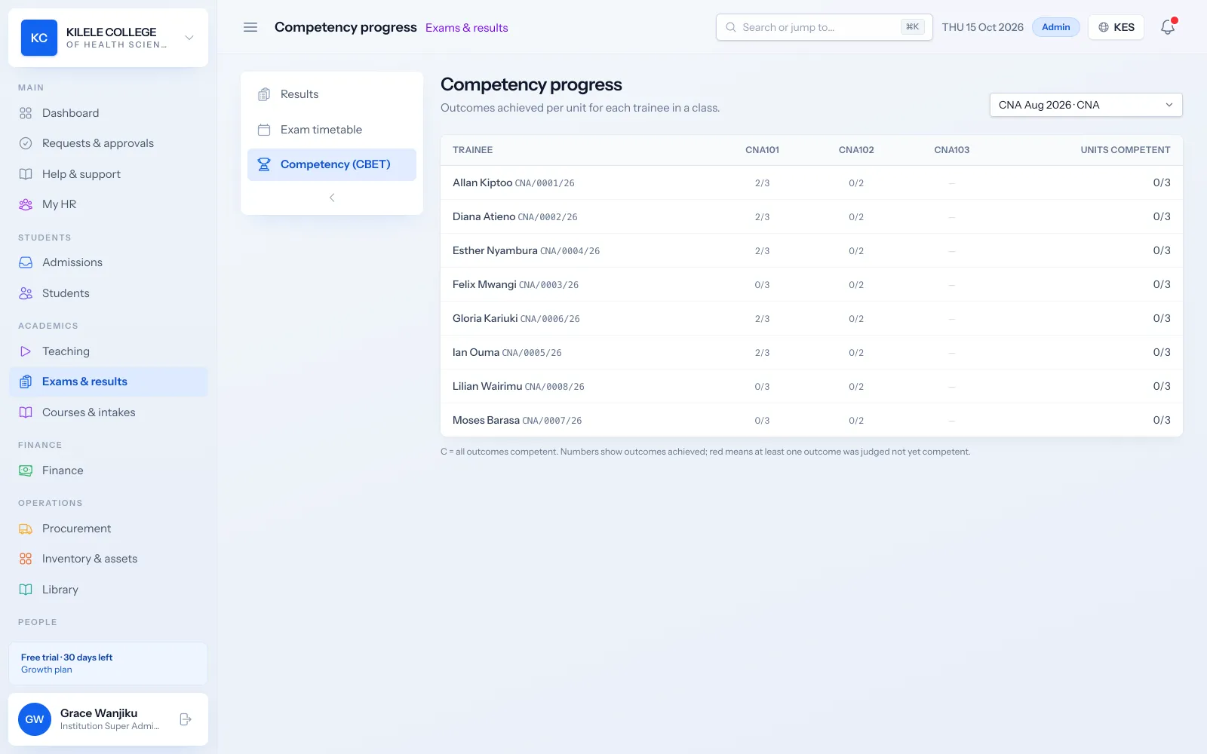This screenshot has width=1207, height=754.
Task: Click the Library book icon
Action: 26,590
